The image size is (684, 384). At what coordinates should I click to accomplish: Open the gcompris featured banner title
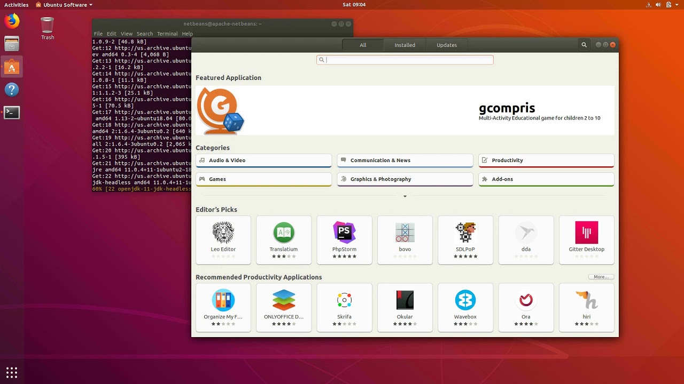coord(507,108)
